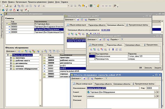Open the Процессы управления menu

tap(37, 2)
